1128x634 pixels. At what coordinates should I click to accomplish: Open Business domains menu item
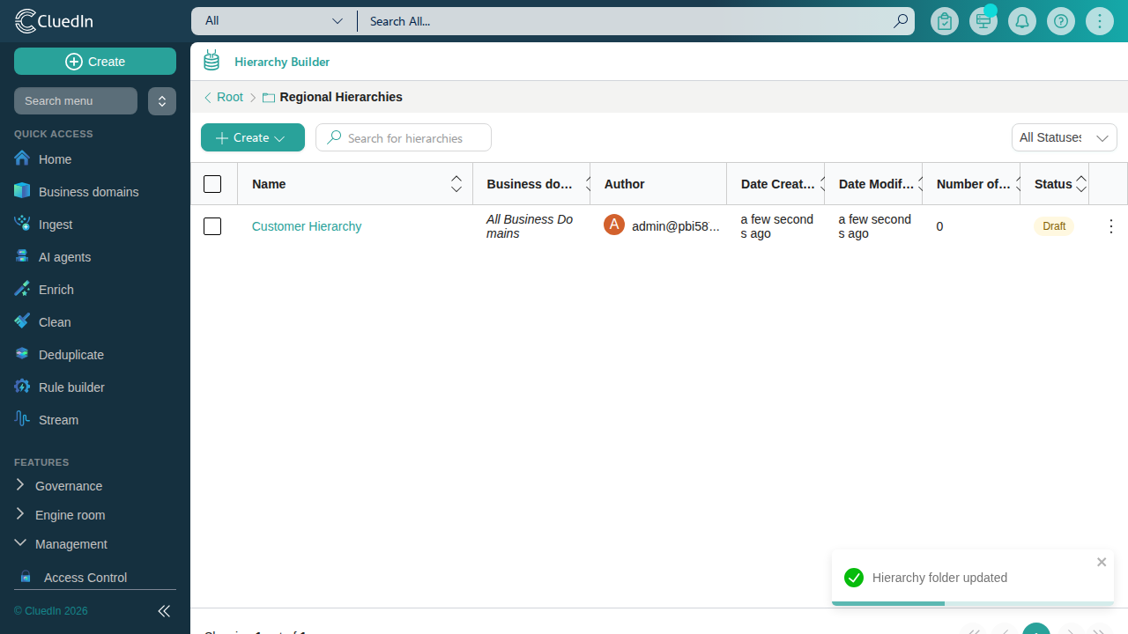point(88,192)
